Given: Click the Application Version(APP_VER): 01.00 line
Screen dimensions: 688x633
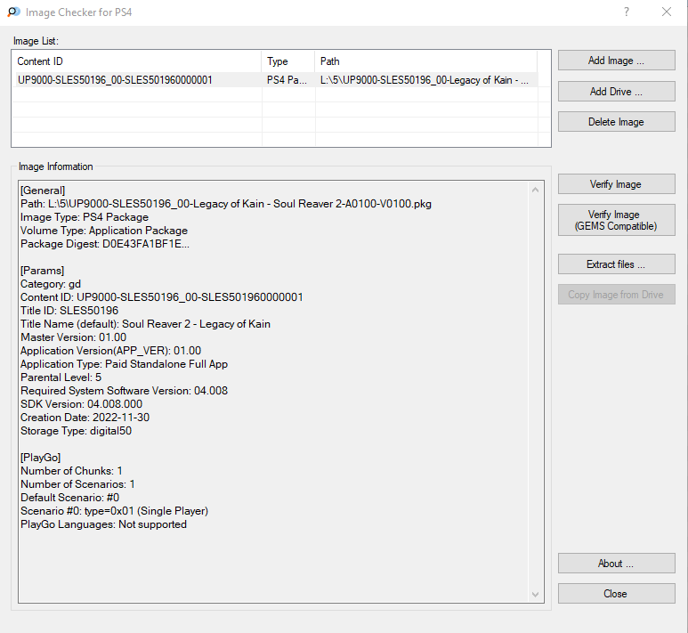Looking at the screenshot, I should click(x=110, y=351).
